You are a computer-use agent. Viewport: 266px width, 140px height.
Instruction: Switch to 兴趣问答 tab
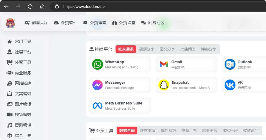(x=188, y=49)
